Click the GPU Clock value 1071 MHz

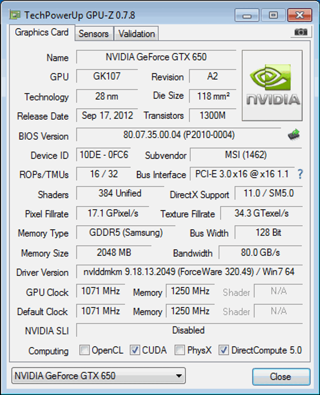click(x=101, y=291)
